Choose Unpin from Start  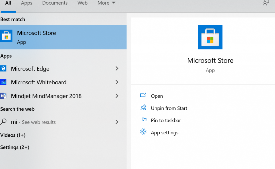click(x=169, y=108)
